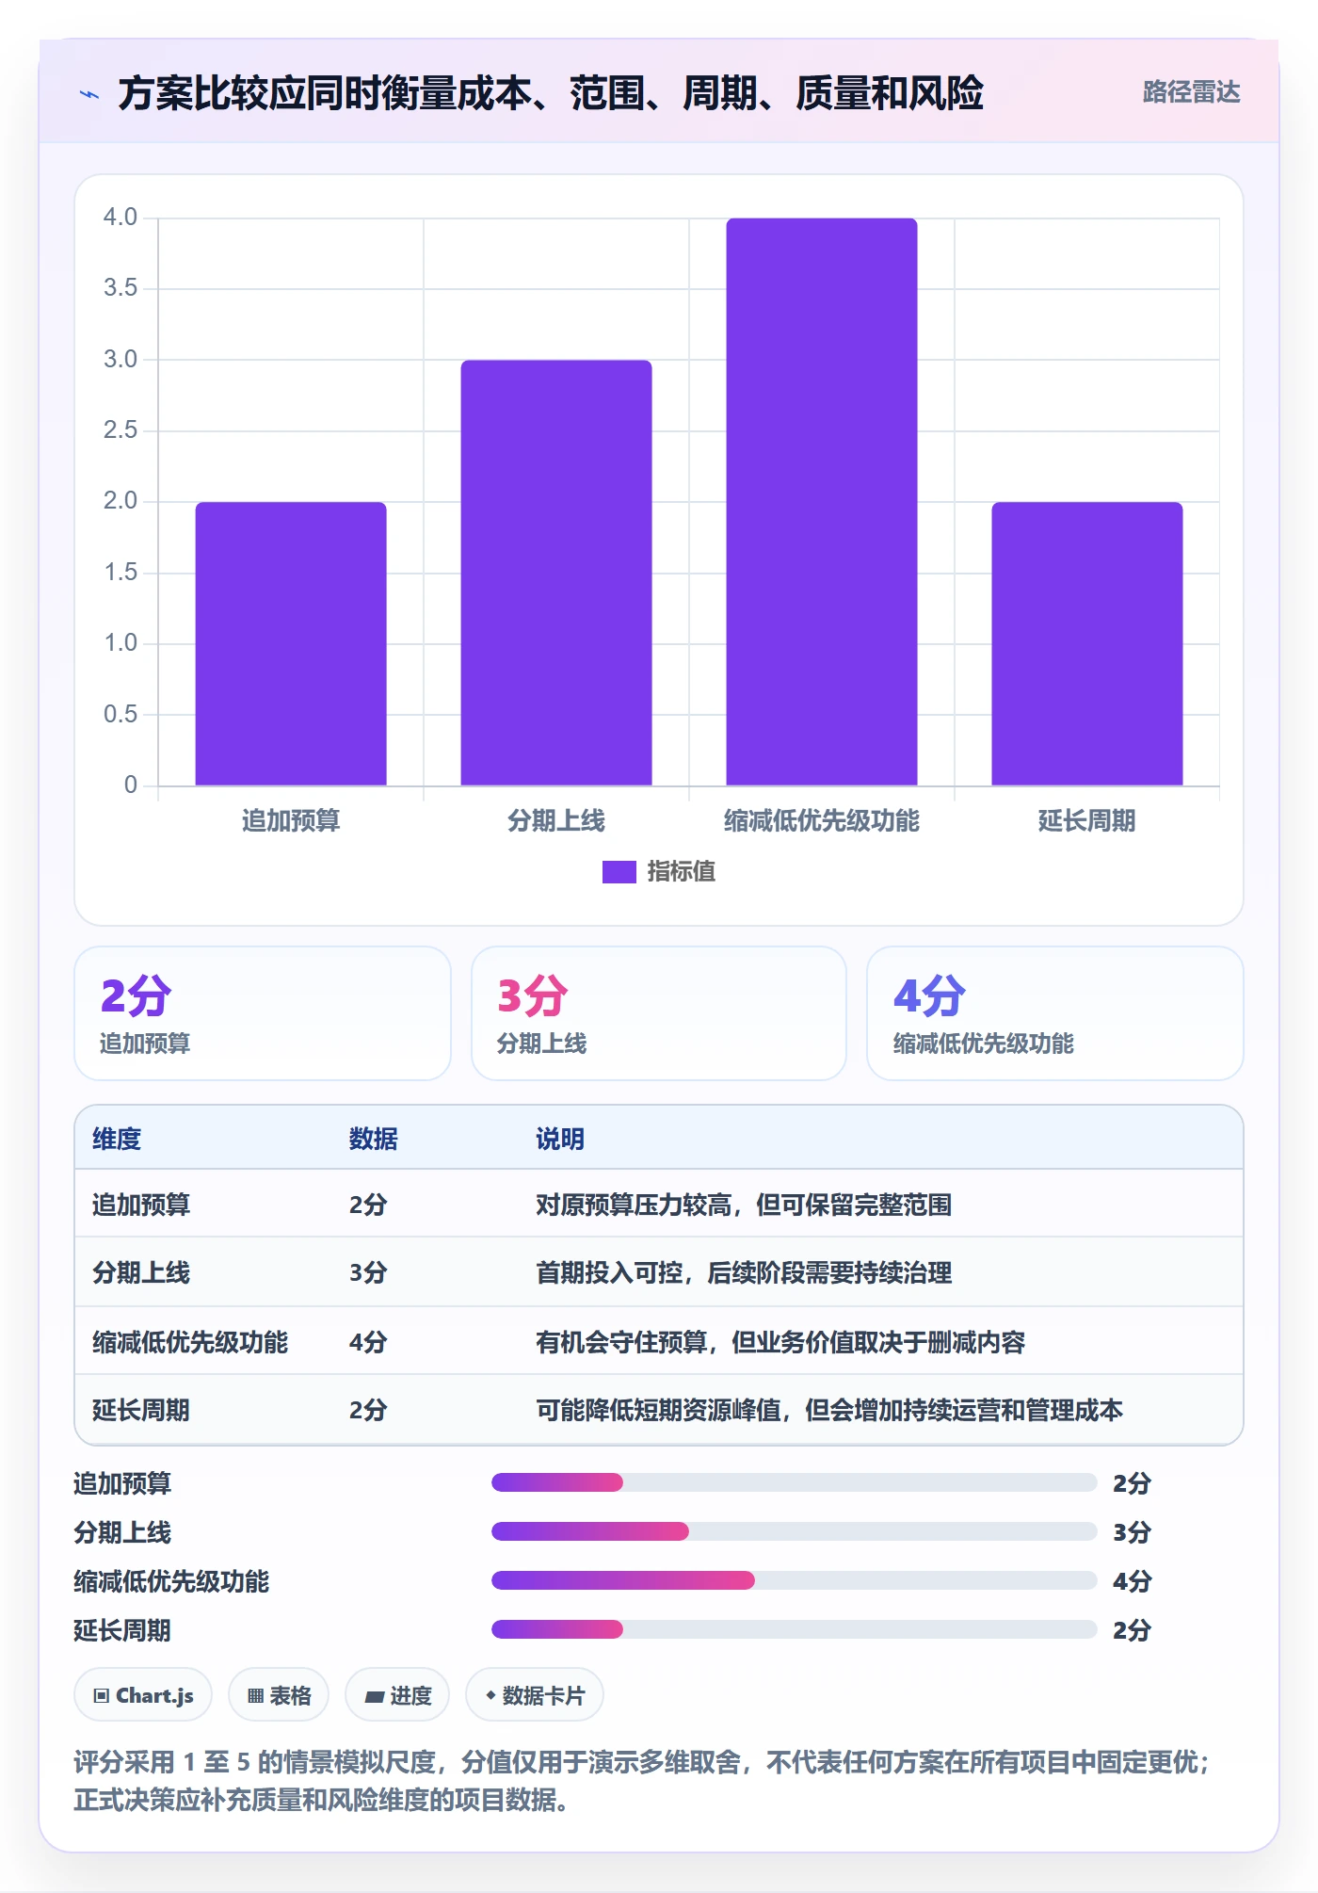This screenshot has height=1893, width=1318.
Task: Select the 缩减低优先级功能 table row cell
Action: pos(190,1342)
